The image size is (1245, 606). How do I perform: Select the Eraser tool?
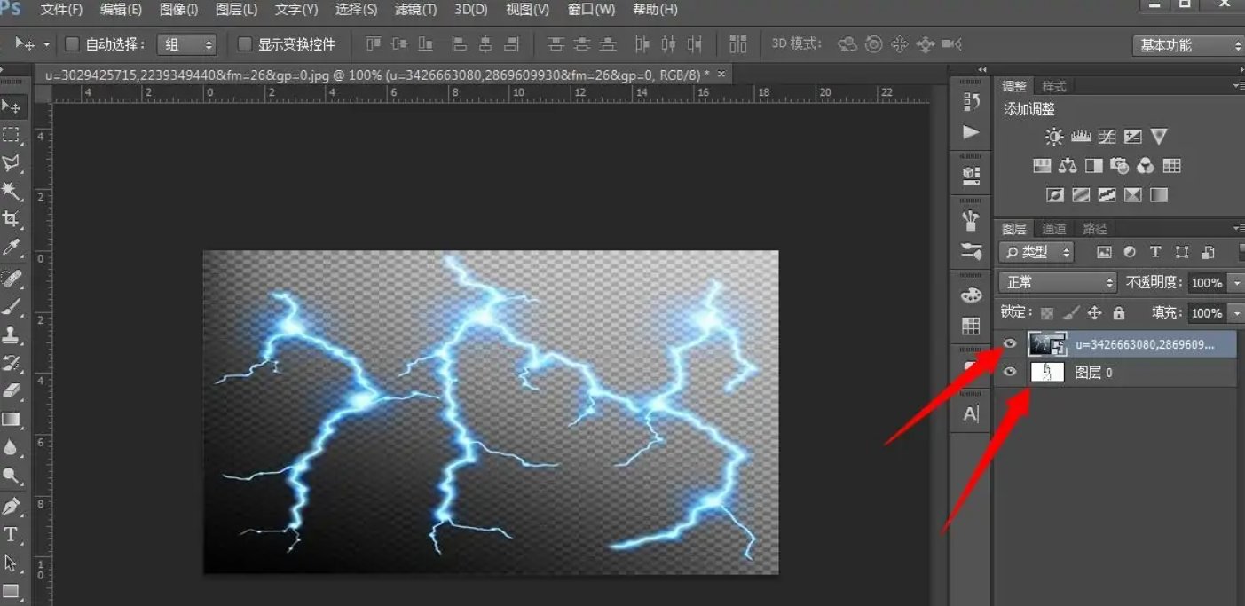[11, 390]
